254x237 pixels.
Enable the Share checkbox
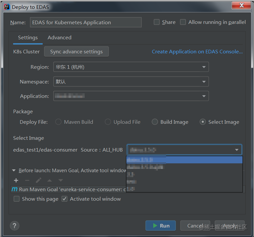click(157, 22)
